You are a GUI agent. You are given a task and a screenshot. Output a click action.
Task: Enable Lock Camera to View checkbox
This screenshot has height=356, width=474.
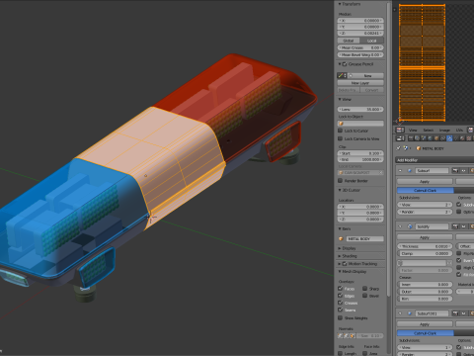[341, 138]
